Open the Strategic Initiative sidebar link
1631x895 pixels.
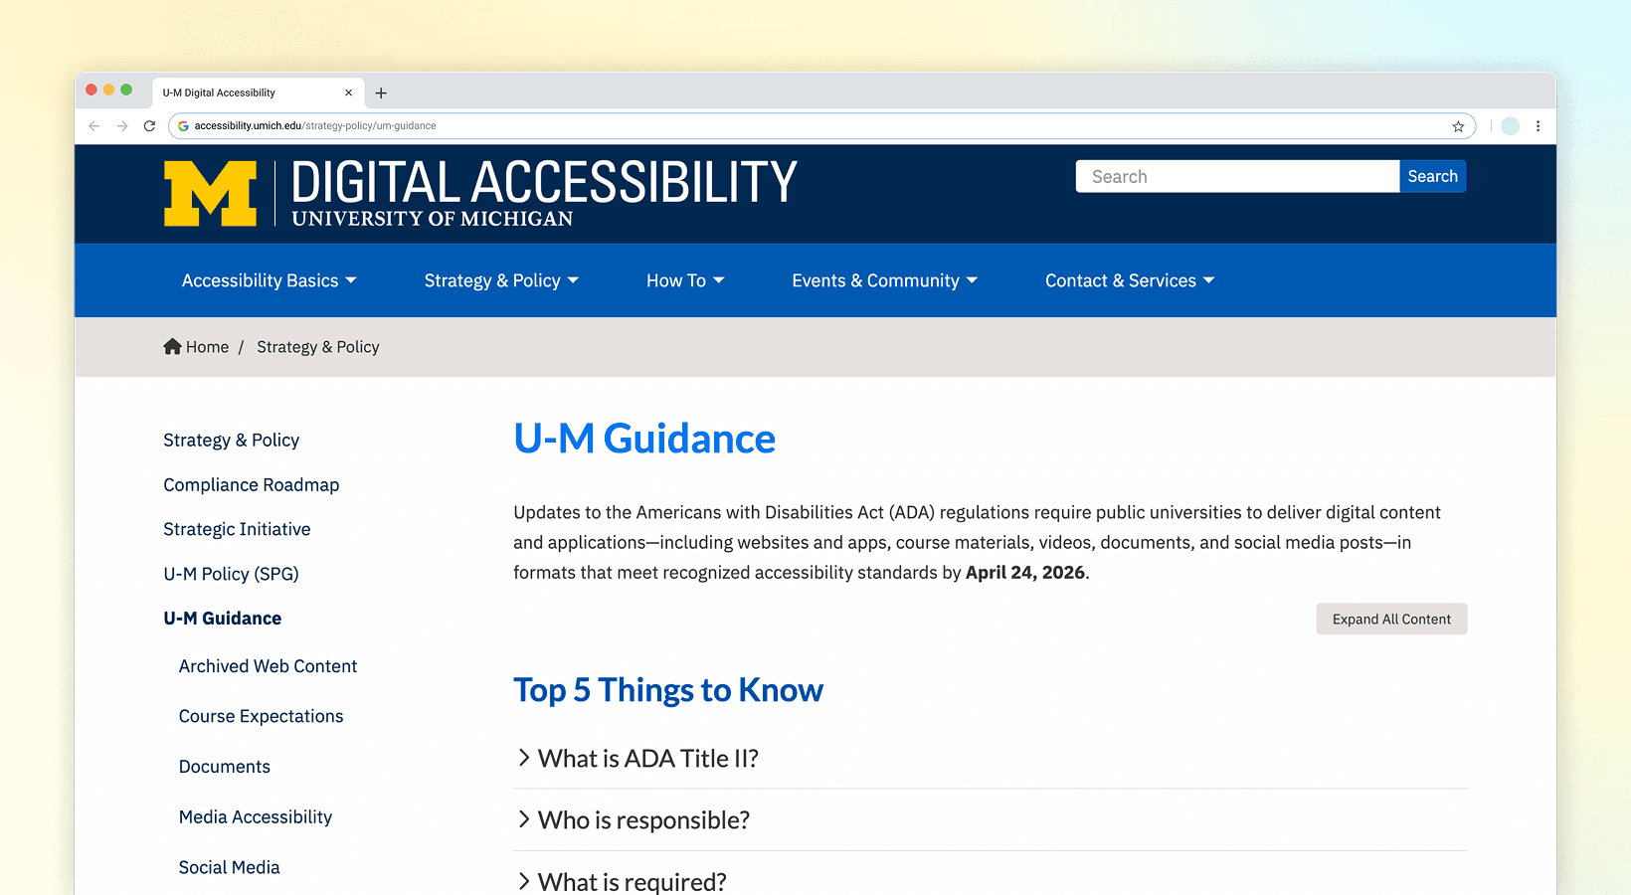[237, 529]
